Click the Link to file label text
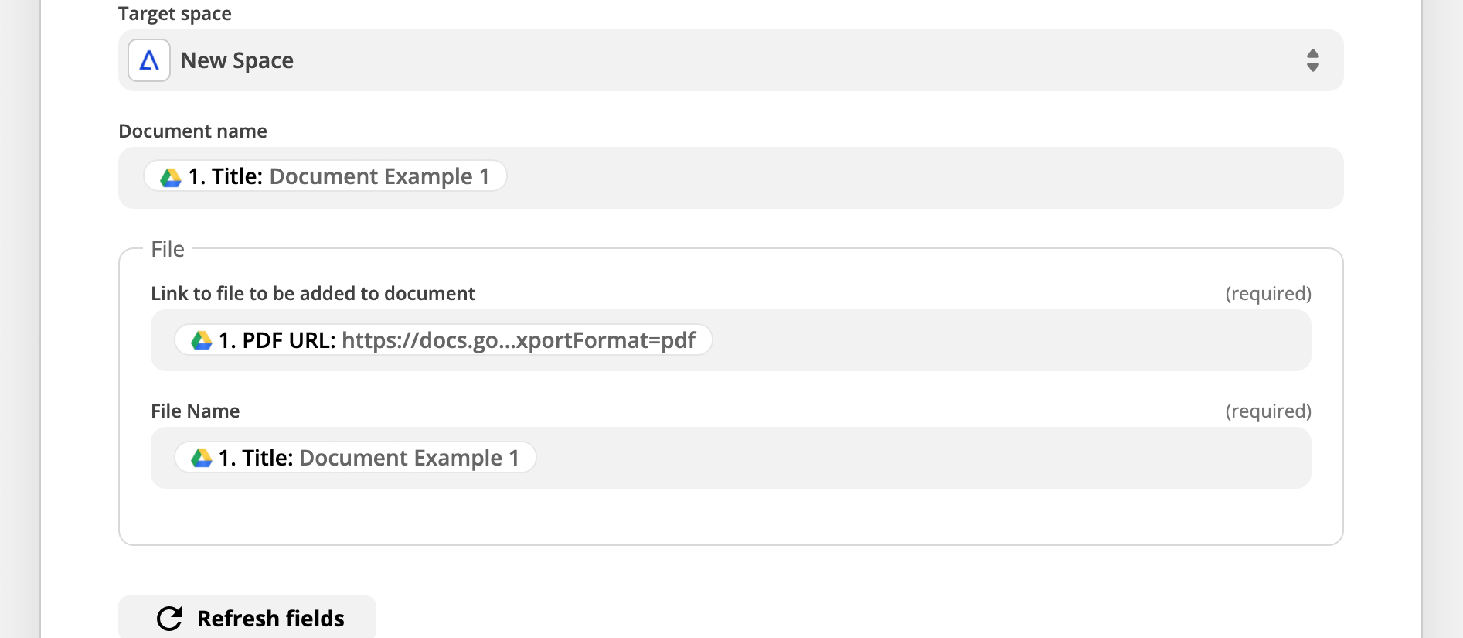 (x=313, y=293)
